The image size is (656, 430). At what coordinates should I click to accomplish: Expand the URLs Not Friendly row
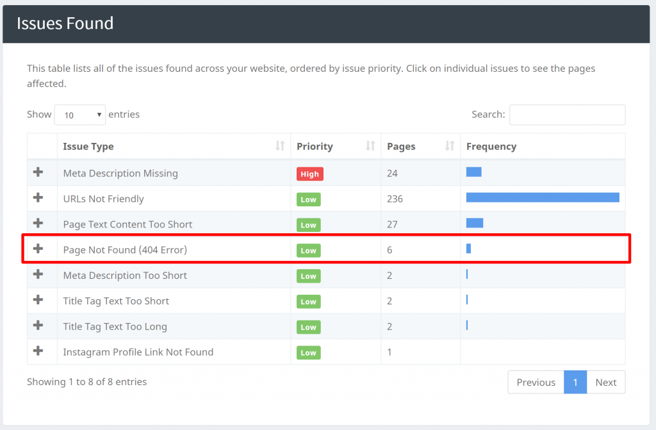click(38, 198)
